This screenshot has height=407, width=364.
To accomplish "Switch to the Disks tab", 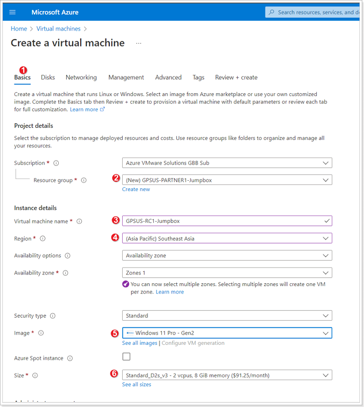I will tap(48, 77).
